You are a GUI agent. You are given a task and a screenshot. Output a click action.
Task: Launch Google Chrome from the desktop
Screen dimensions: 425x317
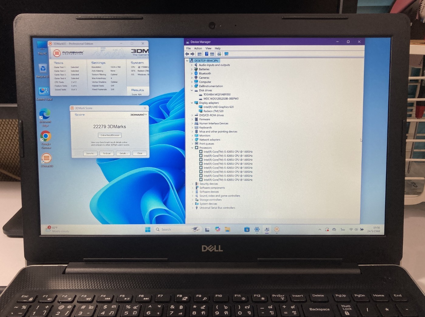pos(46,140)
